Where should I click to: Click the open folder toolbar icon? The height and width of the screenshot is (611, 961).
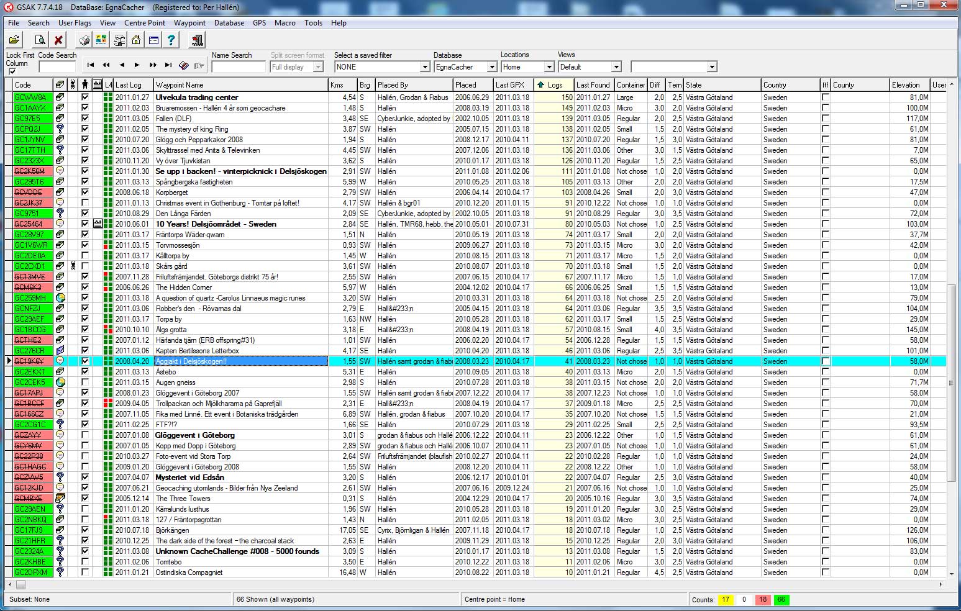point(14,40)
